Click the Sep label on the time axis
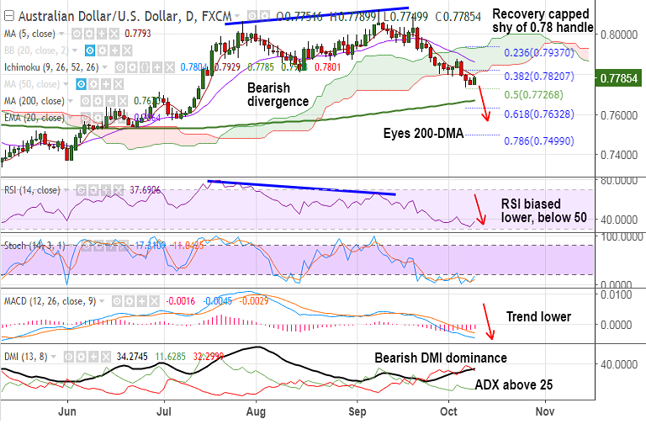 point(357,411)
